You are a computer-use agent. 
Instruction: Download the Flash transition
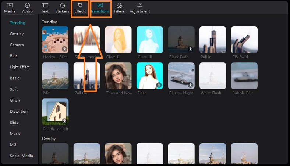[159, 84]
